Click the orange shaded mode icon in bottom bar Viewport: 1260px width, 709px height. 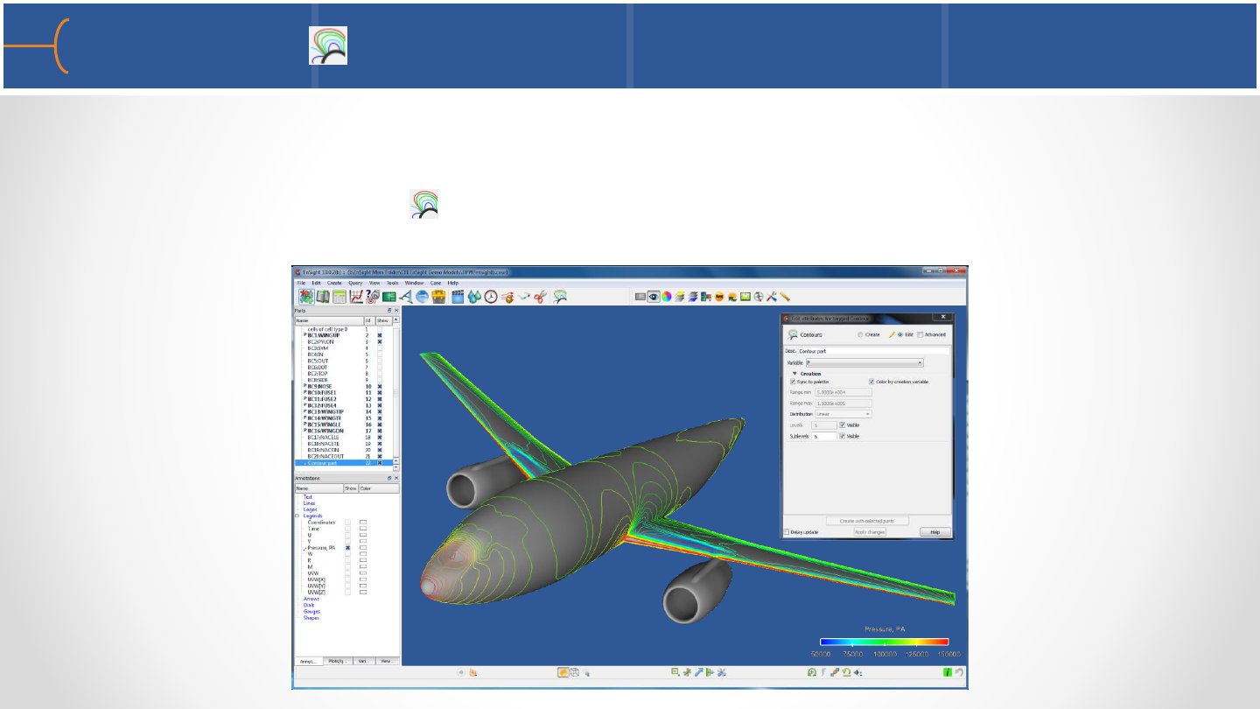point(563,672)
